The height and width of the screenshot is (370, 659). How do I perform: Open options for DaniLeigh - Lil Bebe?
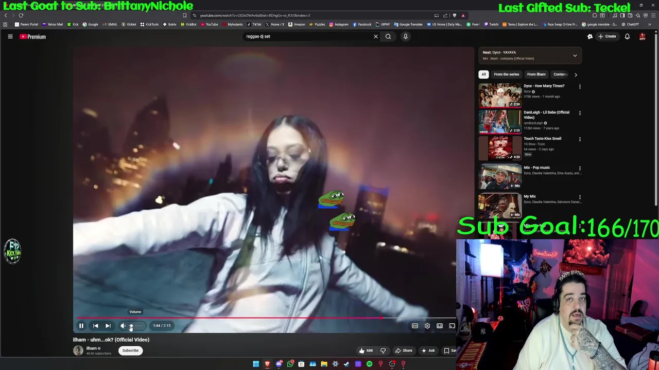pyautogui.click(x=580, y=113)
